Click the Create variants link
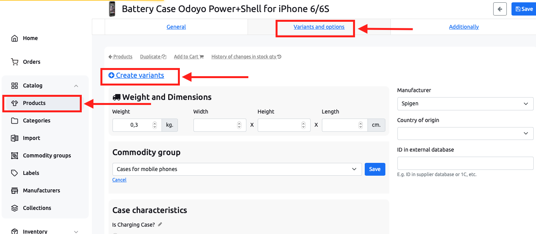Screen dimensions: 536x234 coord(136,75)
